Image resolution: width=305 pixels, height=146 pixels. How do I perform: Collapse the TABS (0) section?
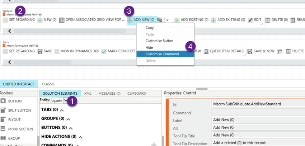tap(62, 110)
